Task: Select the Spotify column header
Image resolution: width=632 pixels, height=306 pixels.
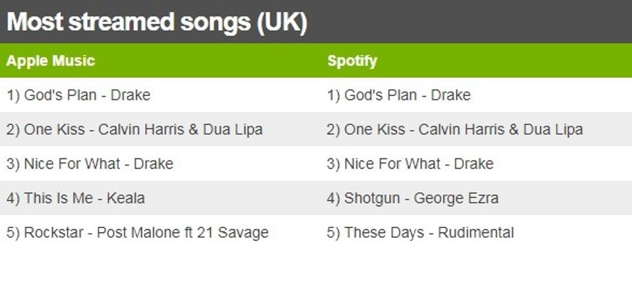Action: (x=352, y=61)
